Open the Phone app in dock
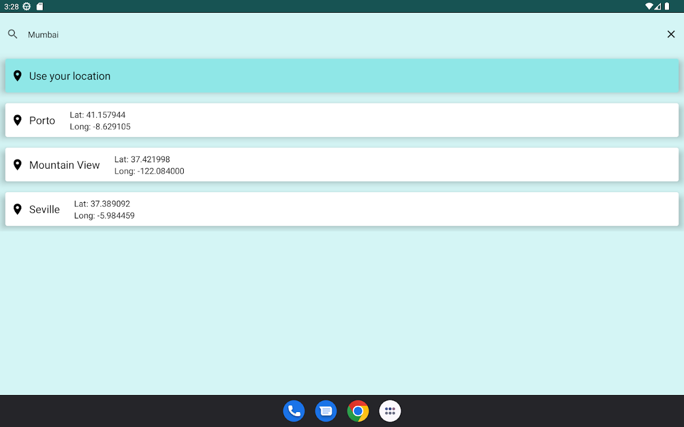Viewport: 684px width, 427px height. click(294, 411)
